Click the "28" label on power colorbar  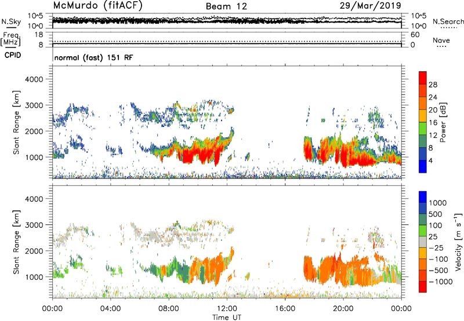point(433,85)
